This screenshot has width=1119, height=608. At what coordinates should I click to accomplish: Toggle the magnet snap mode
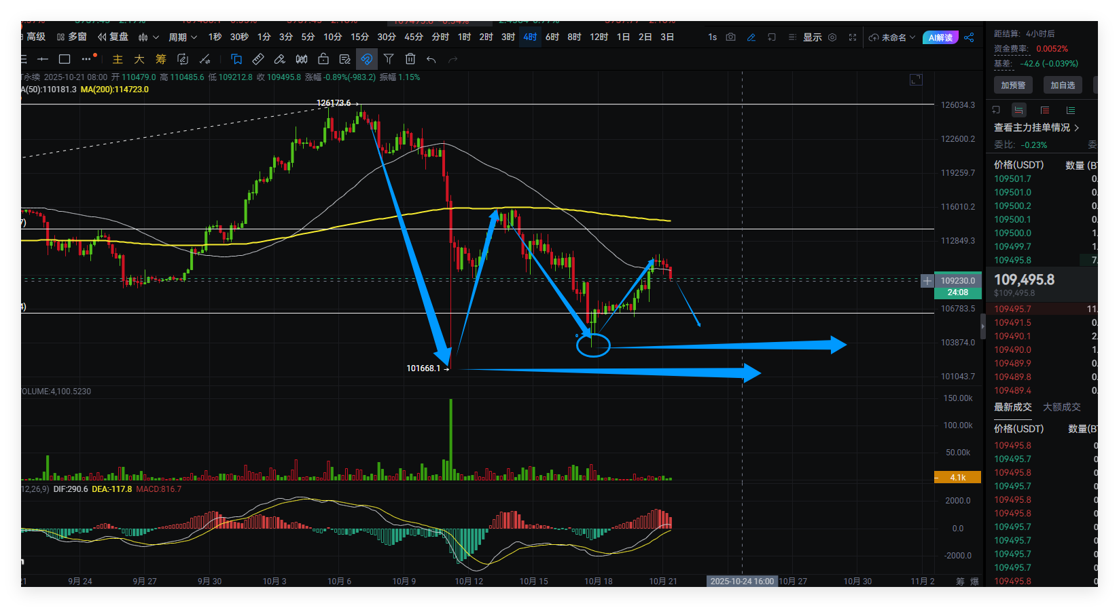click(367, 59)
